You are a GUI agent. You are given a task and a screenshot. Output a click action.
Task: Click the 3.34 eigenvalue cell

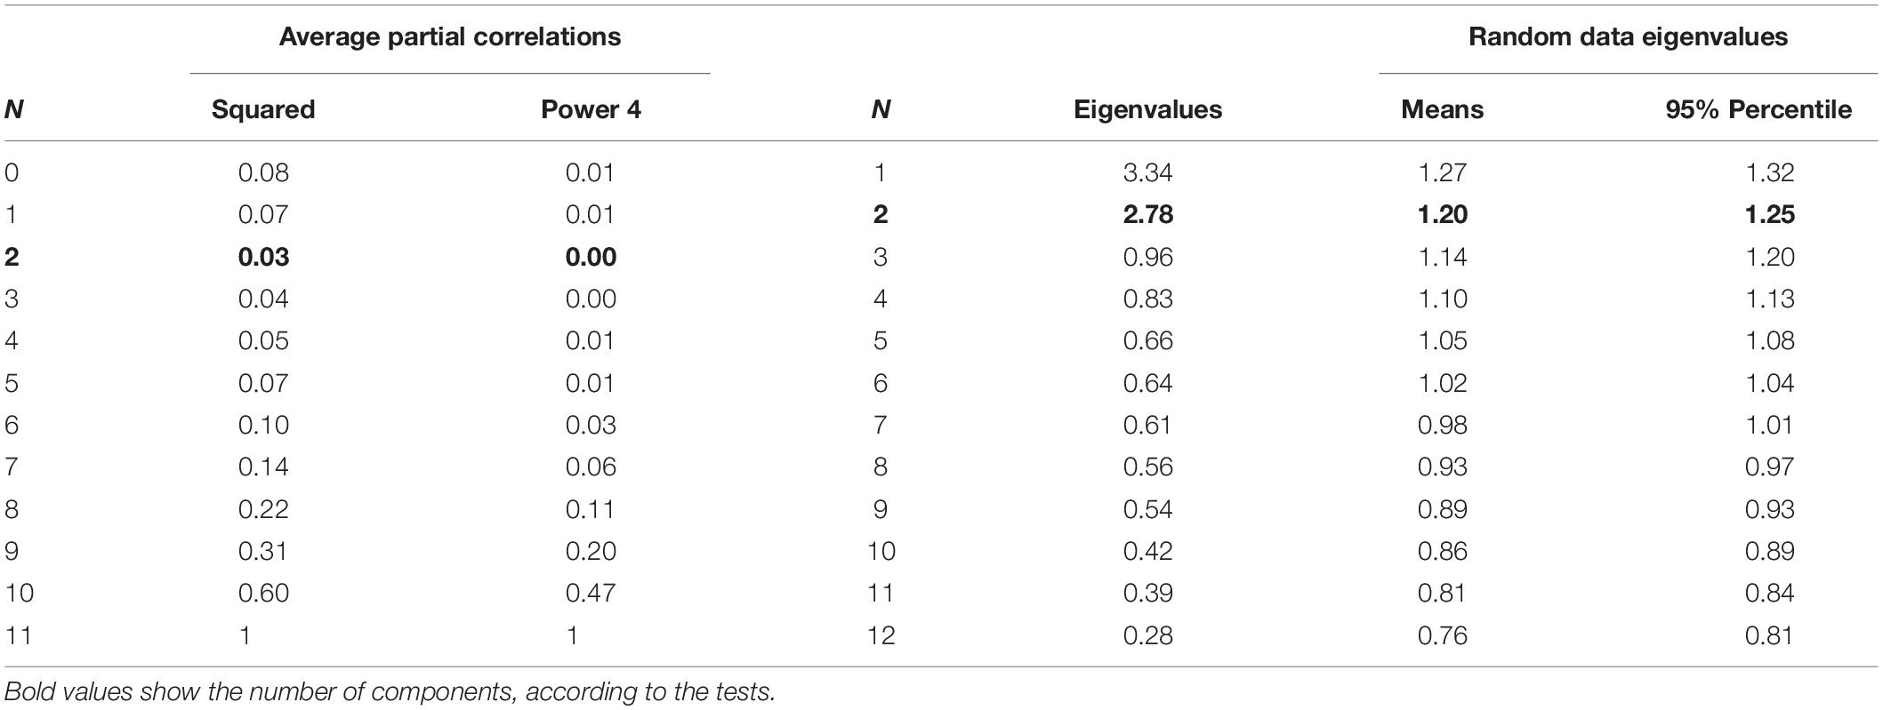coord(1147,172)
